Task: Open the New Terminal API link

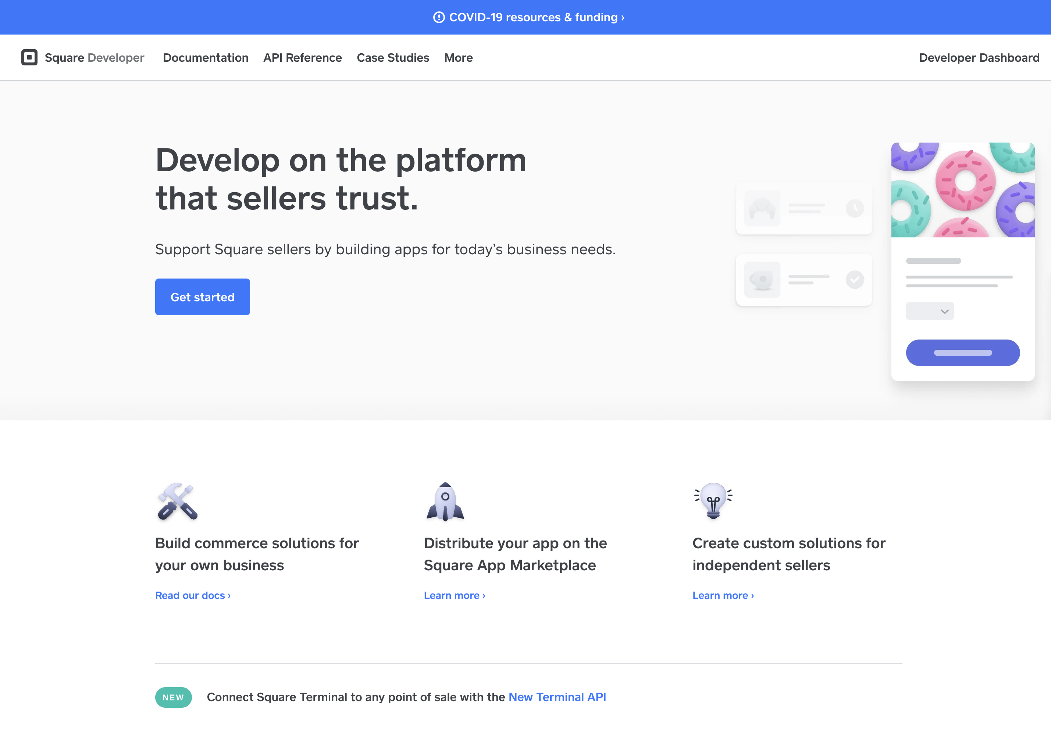Action: [557, 697]
